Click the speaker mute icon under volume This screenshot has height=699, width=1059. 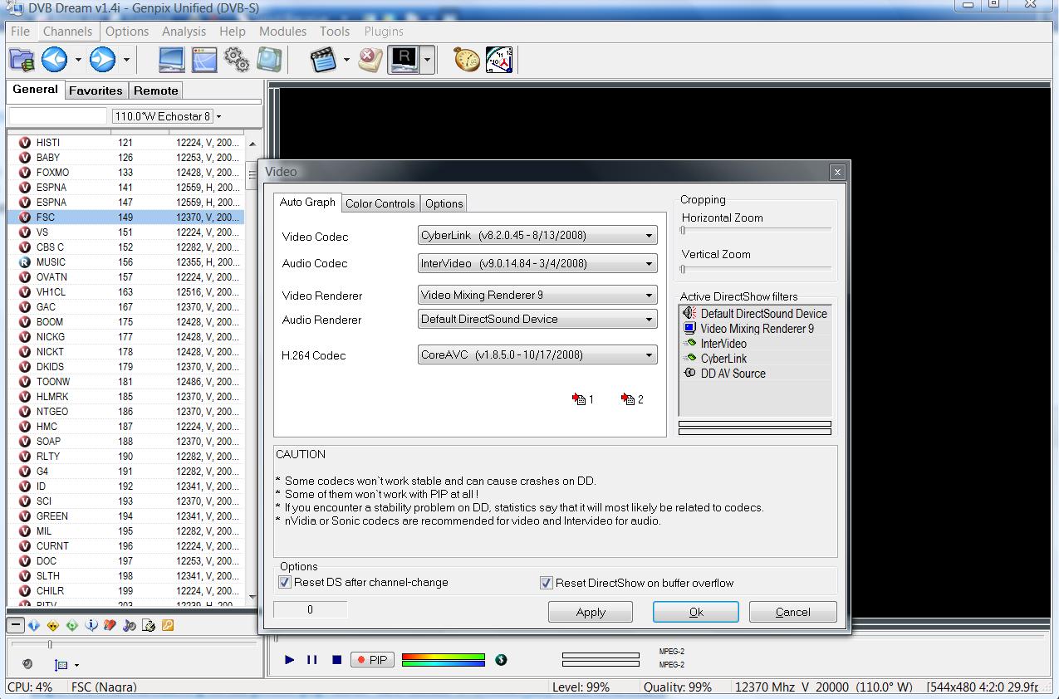click(x=27, y=664)
